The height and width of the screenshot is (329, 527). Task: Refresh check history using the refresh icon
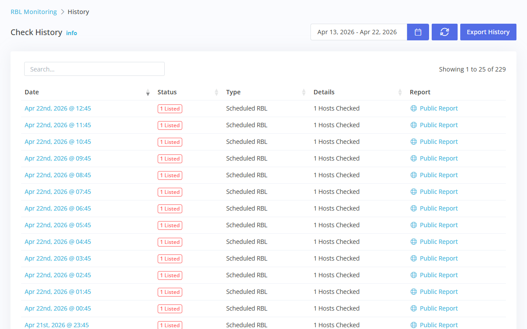coord(444,32)
